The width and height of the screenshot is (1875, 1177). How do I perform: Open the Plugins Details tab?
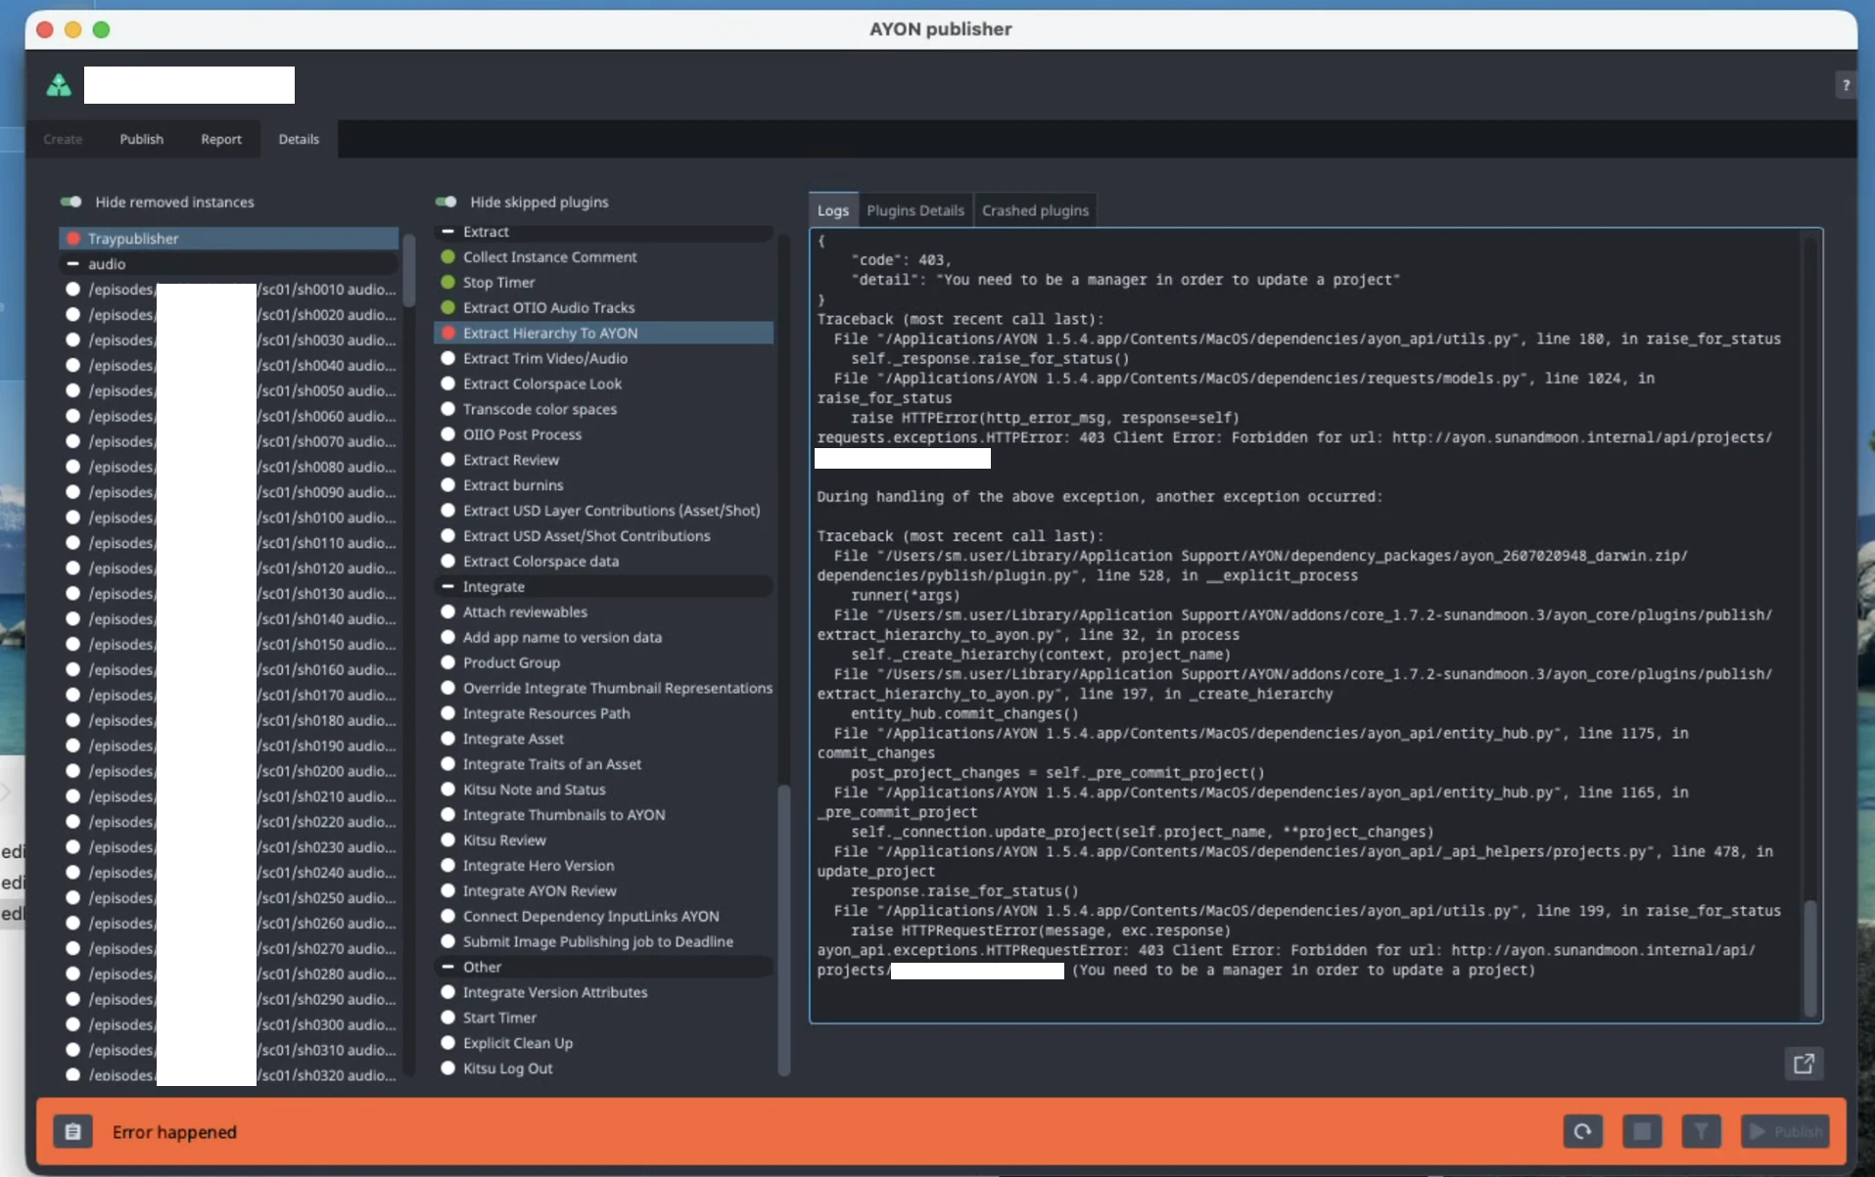[915, 210]
